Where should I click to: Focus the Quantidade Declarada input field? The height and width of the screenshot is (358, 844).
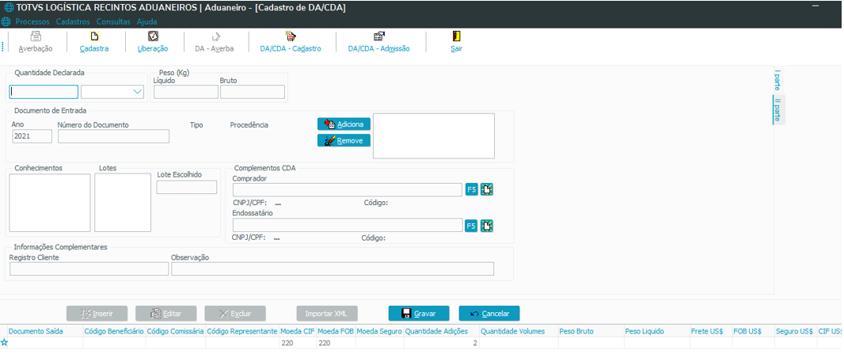pyautogui.click(x=44, y=92)
